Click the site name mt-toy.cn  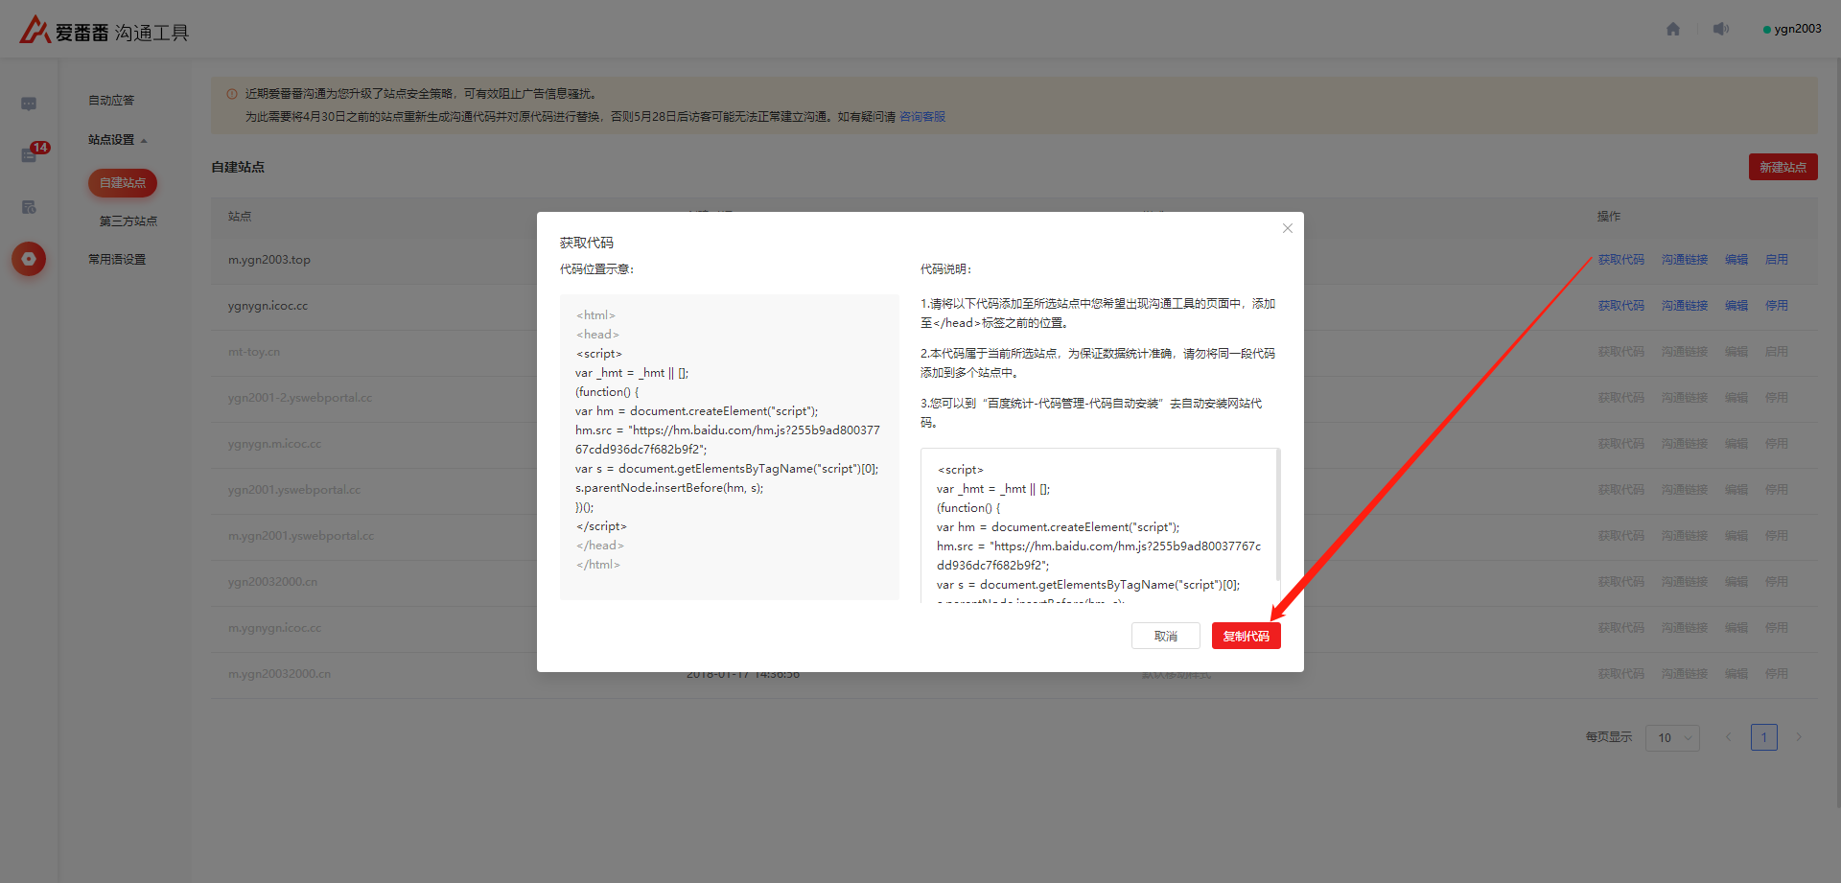coord(254,352)
